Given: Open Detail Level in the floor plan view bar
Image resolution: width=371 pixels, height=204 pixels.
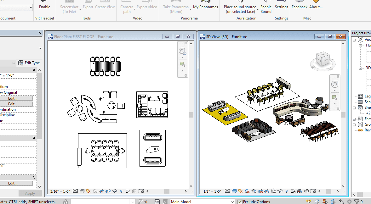Looking at the screenshot, I should click(x=75, y=191).
